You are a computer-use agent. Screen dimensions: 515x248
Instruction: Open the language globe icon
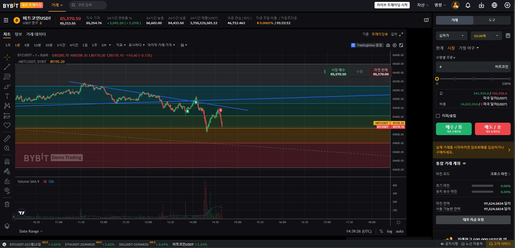tap(494, 5)
